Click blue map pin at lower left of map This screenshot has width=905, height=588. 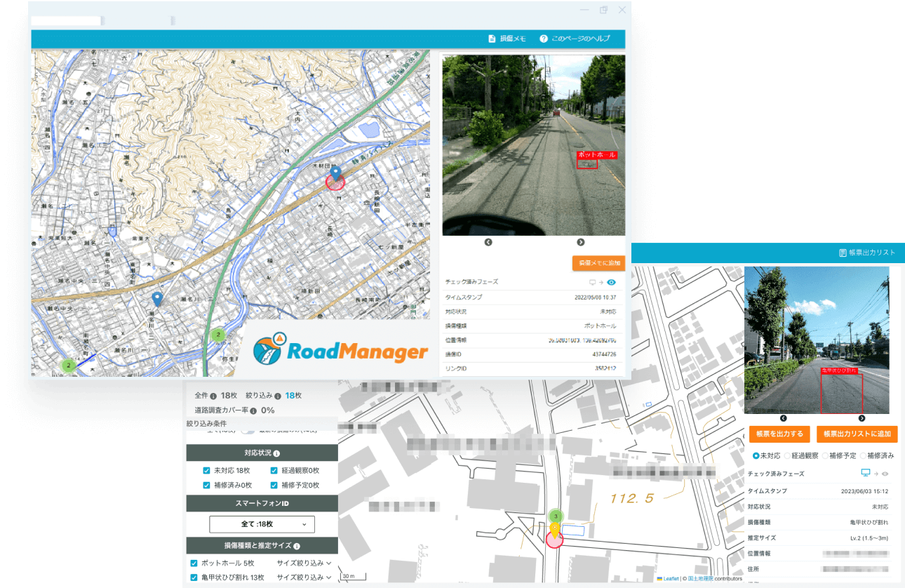pos(157,300)
